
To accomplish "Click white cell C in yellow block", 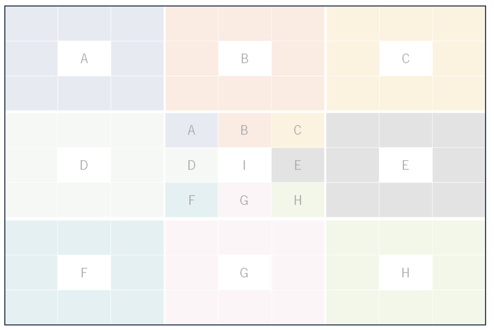I will 406,58.
